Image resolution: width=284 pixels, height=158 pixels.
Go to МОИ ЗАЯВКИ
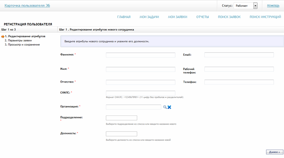point(178,17)
